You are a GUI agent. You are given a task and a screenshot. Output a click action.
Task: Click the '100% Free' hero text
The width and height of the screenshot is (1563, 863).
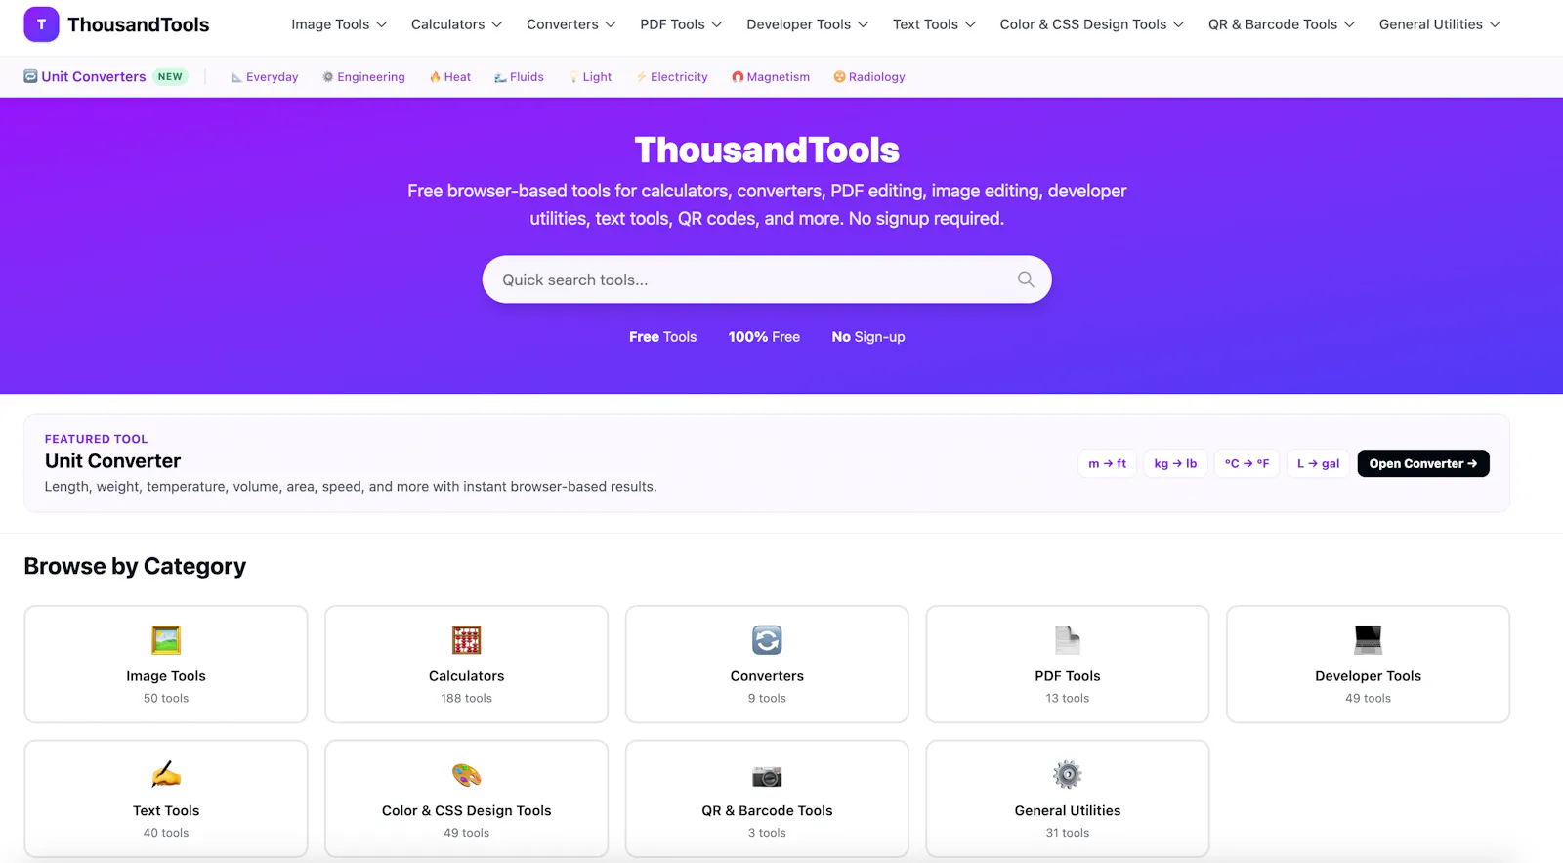point(764,337)
